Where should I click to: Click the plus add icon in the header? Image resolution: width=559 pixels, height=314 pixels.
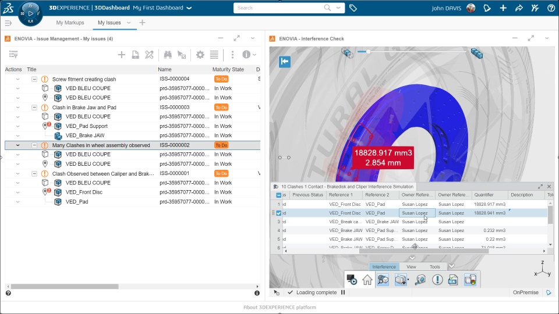tap(503, 8)
